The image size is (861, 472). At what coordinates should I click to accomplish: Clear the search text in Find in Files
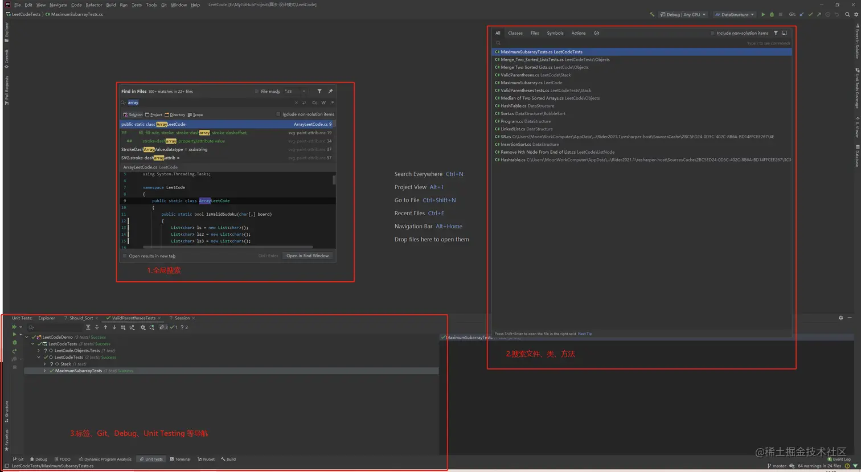(x=296, y=102)
